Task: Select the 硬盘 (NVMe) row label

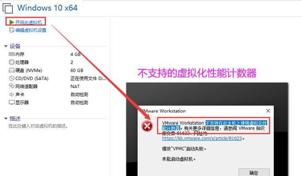Action: coord(29,70)
